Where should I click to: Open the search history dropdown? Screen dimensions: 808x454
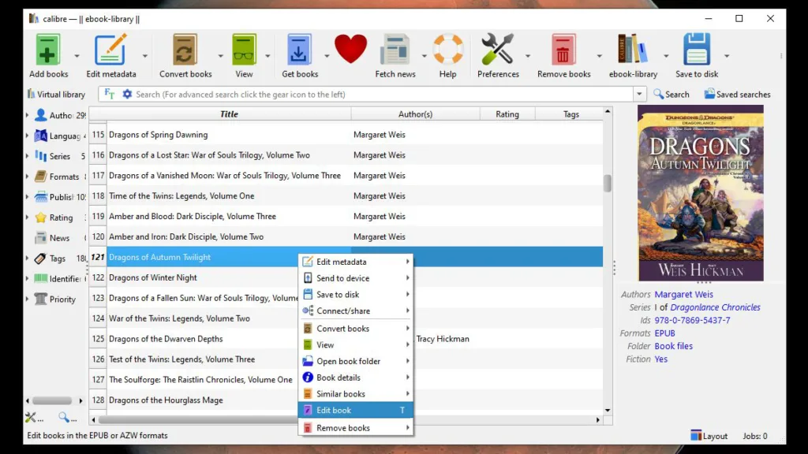click(x=639, y=93)
